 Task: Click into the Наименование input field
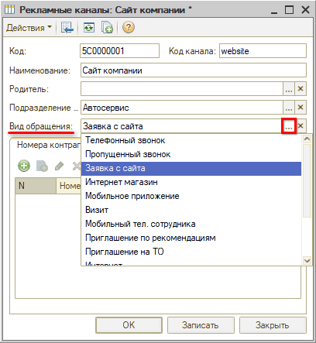pyautogui.click(x=194, y=70)
